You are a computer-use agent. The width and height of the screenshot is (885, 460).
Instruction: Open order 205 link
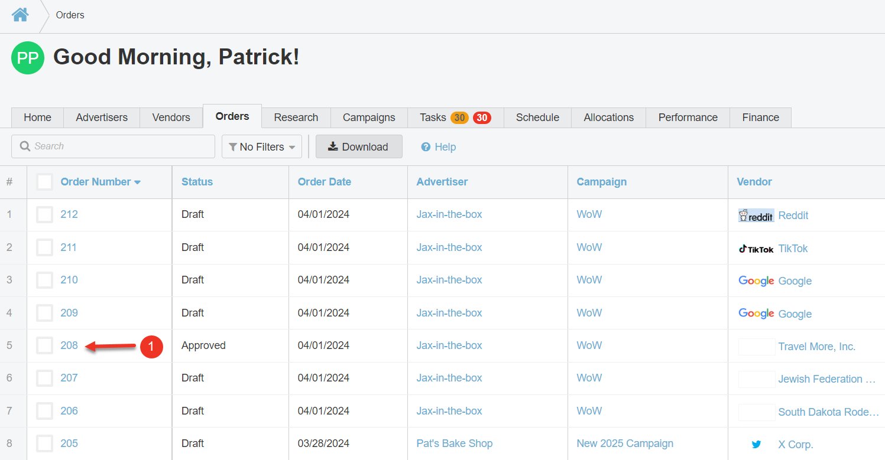pos(68,443)
